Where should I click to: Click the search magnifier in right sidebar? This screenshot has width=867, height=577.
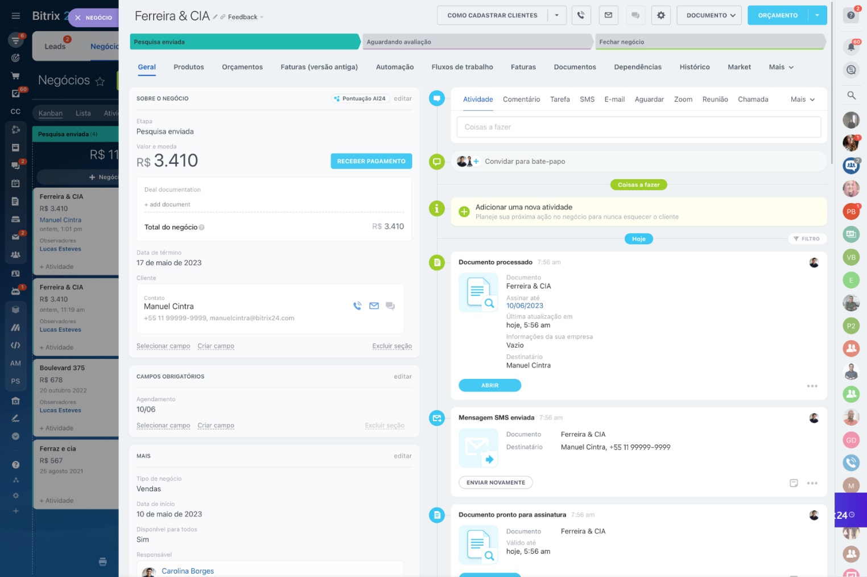pyautogui.click(x=851, y=96)
